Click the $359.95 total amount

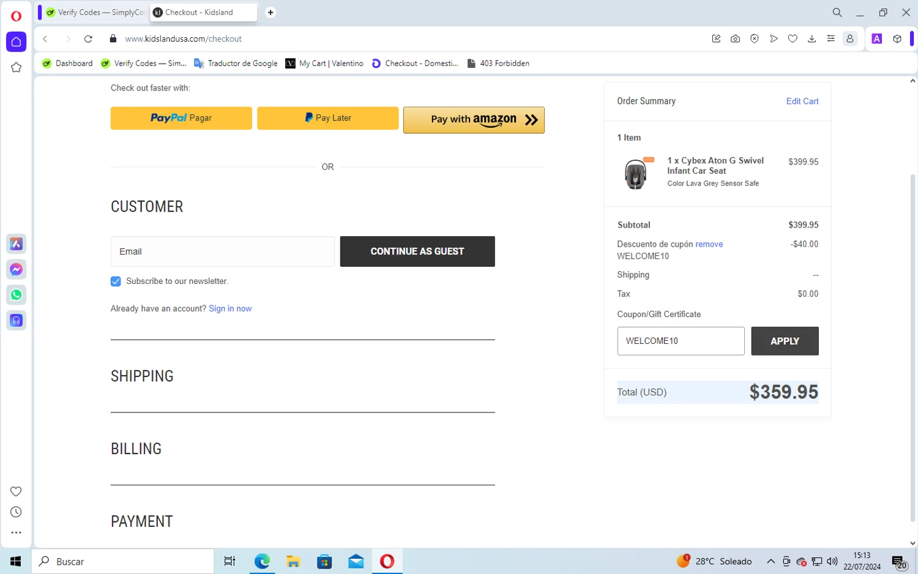click(784, 392)
